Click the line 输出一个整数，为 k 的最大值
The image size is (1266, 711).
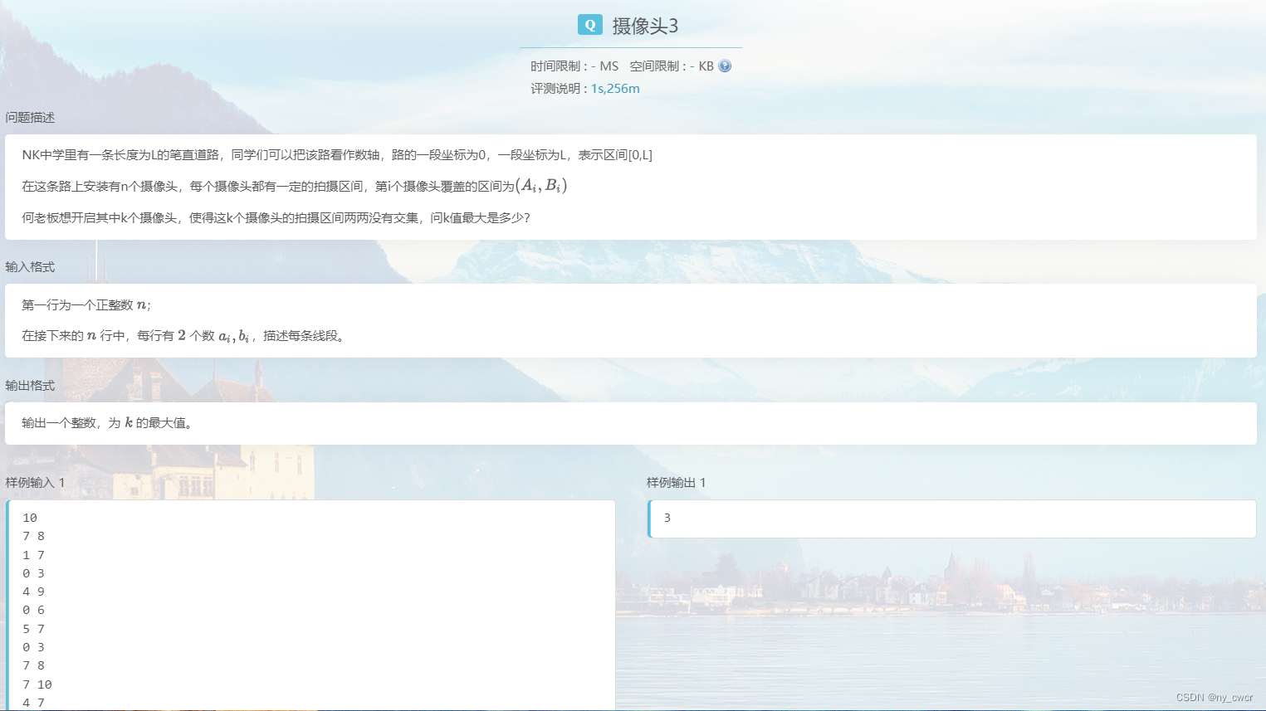click(109, 423)
